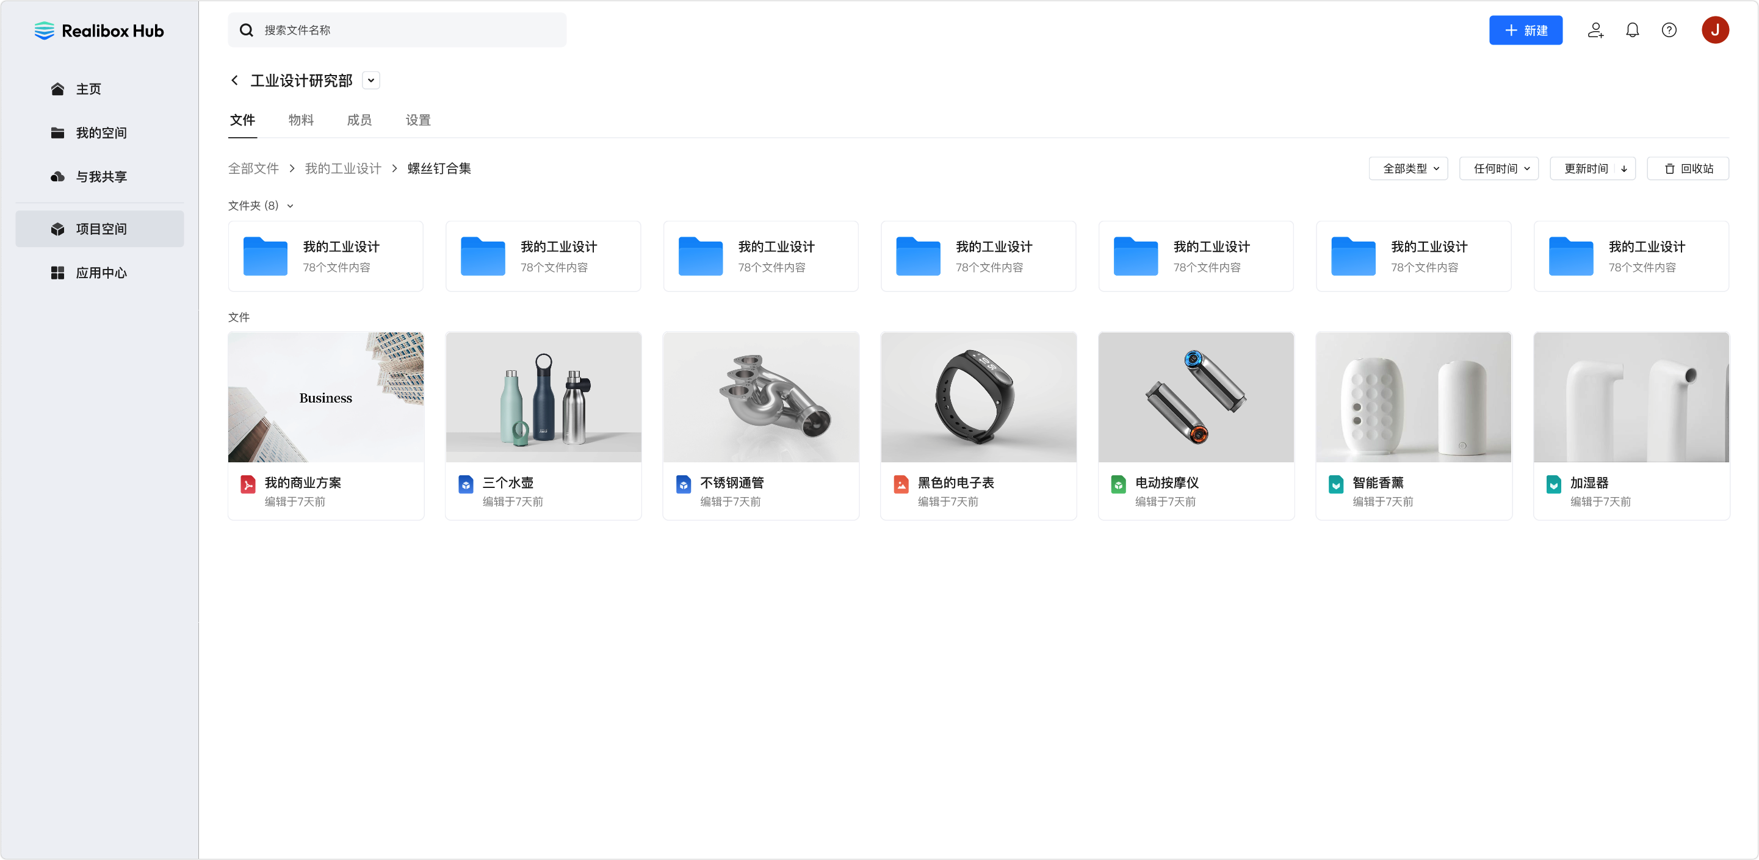
Task: Open notifications bell icon
Action: tap(1632, 30)
